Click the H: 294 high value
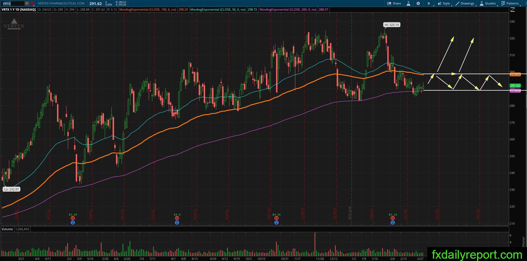This screenshot has height=261, width=527. (70, 10)
